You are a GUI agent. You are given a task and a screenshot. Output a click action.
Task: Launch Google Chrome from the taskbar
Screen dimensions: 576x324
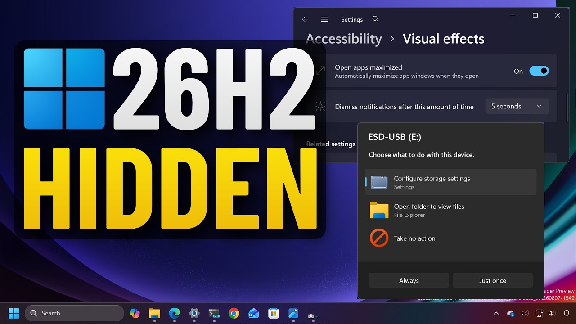pyautogui.click(x=234, y=313)
